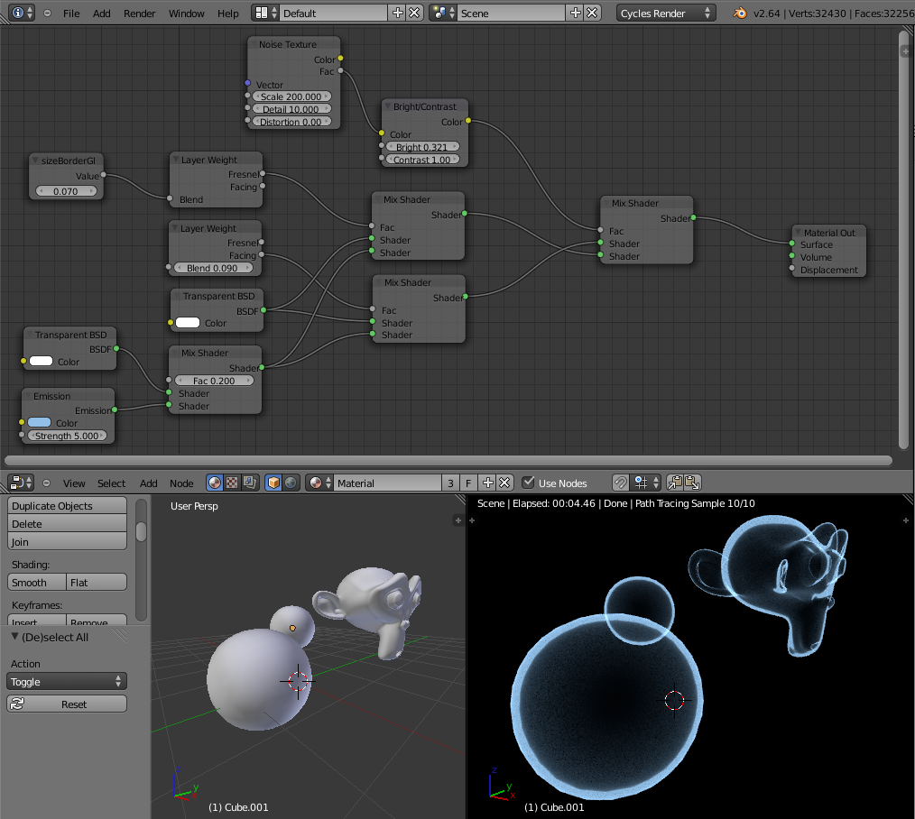Screen dimensions: 915x819
Task: Open Node editor type selector icon
Action: (x=21, y=483)
